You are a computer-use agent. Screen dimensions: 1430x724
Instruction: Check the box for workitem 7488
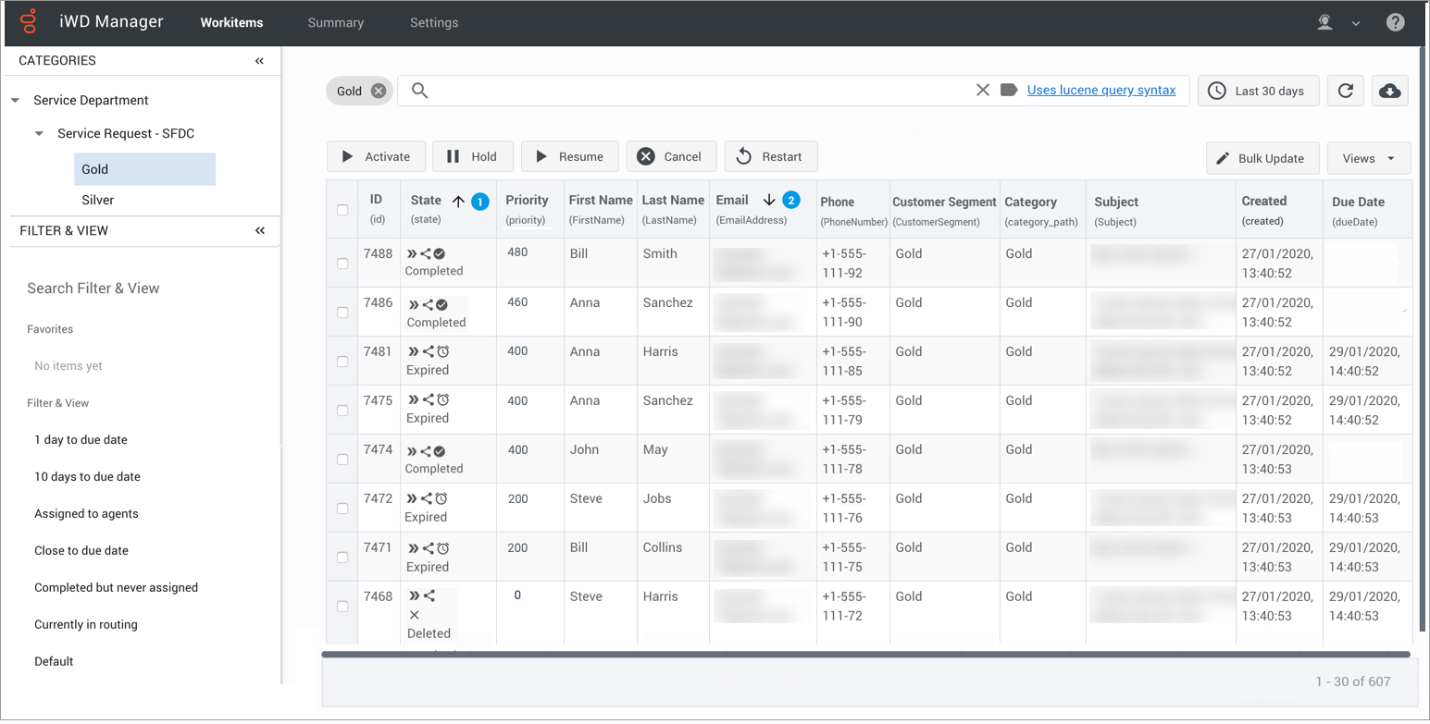coord(342,264)
